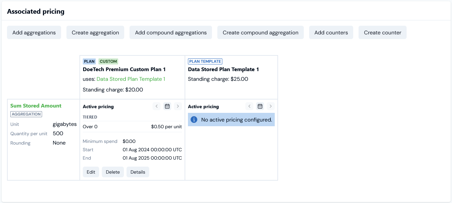Click the Quantity per unit value 500
Screen dimensions: 452x203
[x=58, y=134]
